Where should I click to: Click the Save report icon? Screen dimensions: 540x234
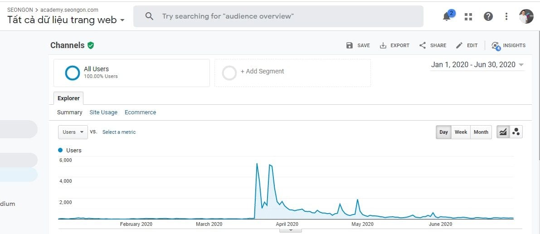(x=350, y=45)
